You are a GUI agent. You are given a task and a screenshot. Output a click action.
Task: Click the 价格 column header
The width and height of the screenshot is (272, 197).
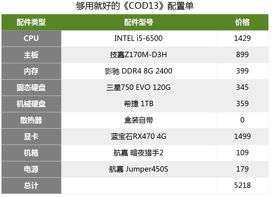[242, 22]
